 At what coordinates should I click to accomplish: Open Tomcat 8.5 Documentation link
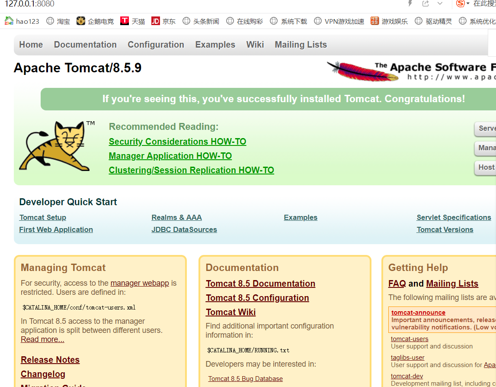[x=261, y=284]
